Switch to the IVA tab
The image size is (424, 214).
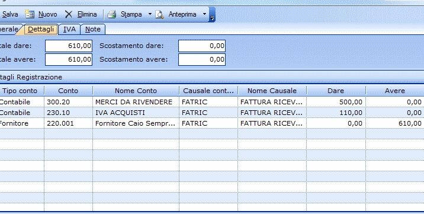point(69,29)
